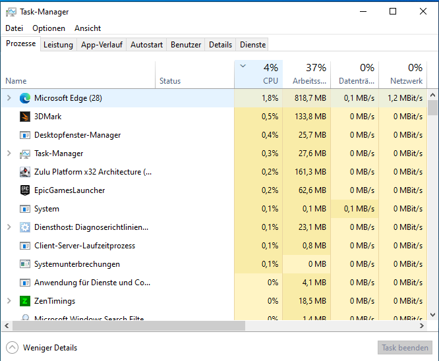
Task: Select the Desktopfenster-Manager process name
Action: 78,135
